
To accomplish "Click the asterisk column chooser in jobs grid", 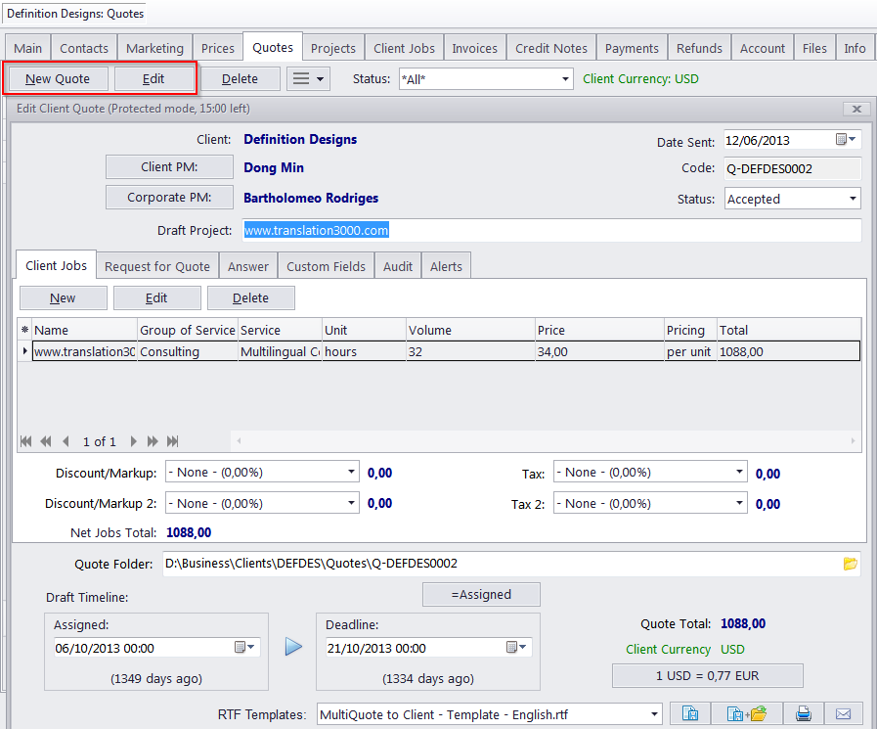I will click(24, 330).
